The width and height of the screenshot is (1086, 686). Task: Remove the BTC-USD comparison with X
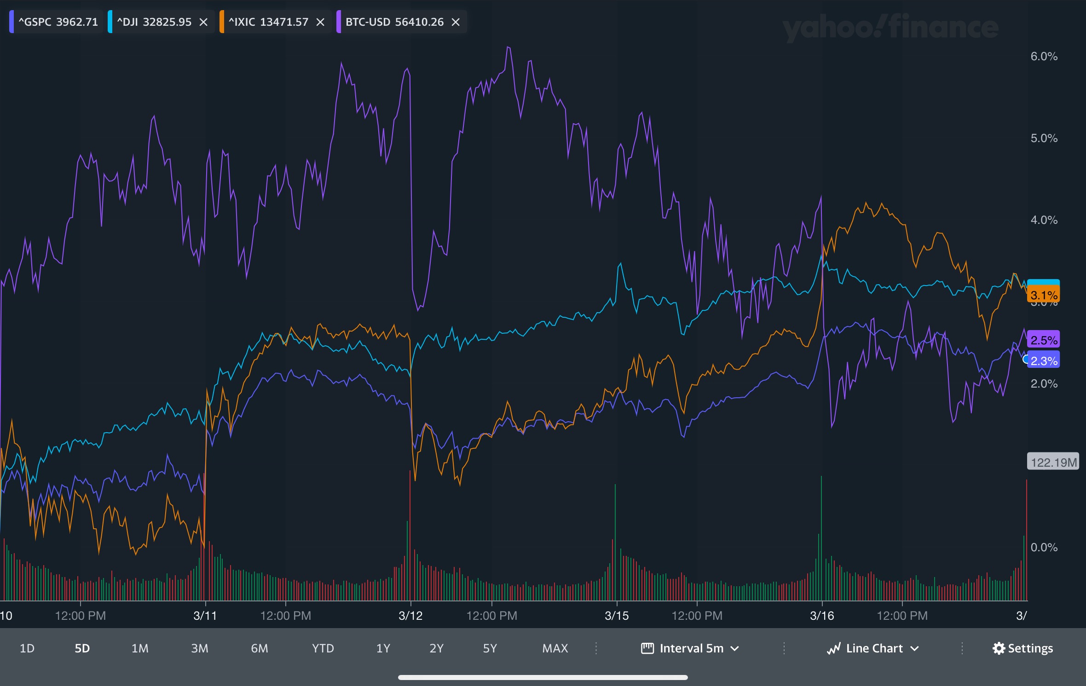coord(456,22)
